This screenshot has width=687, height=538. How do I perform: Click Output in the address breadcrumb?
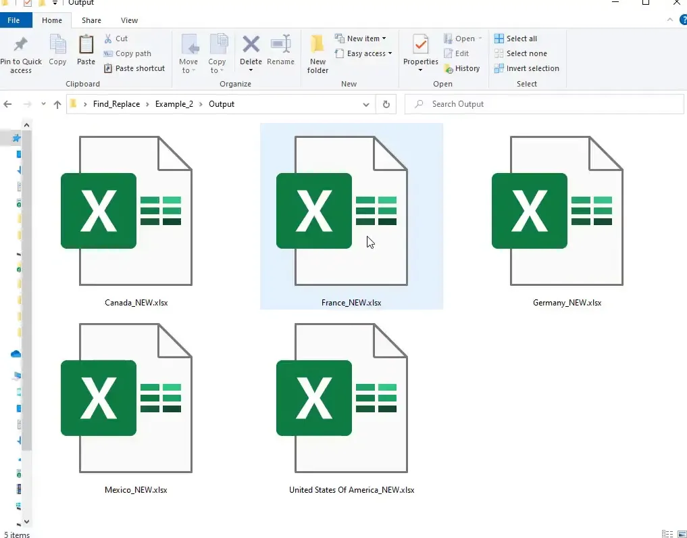(x=222, y=104)
